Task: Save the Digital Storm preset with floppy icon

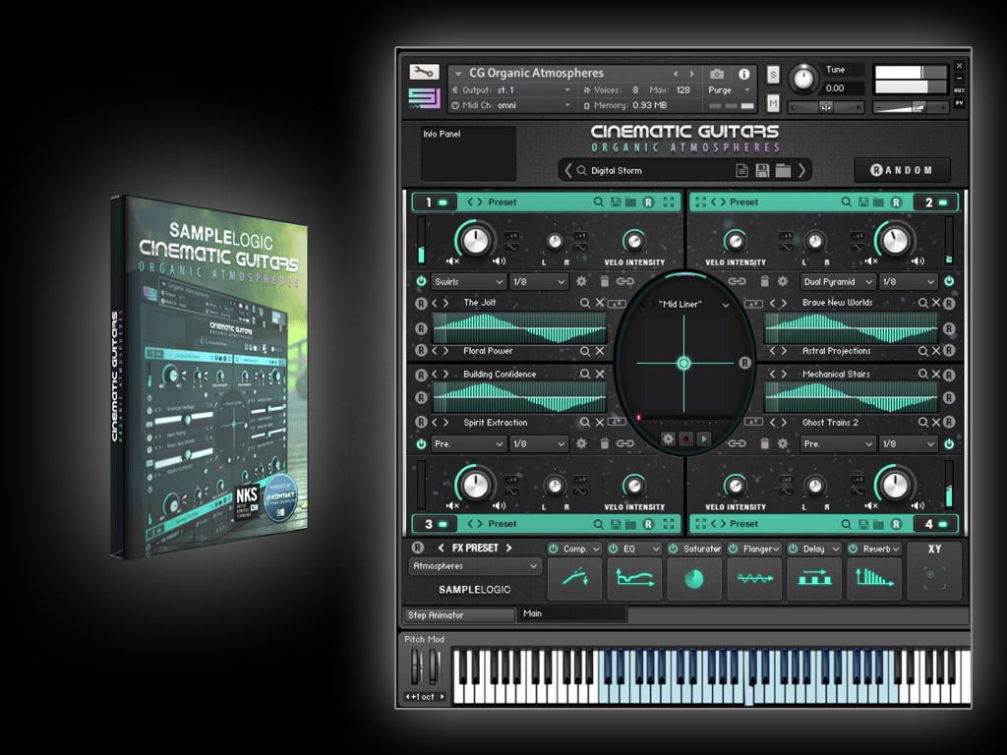Action: [x=762, y=171]
